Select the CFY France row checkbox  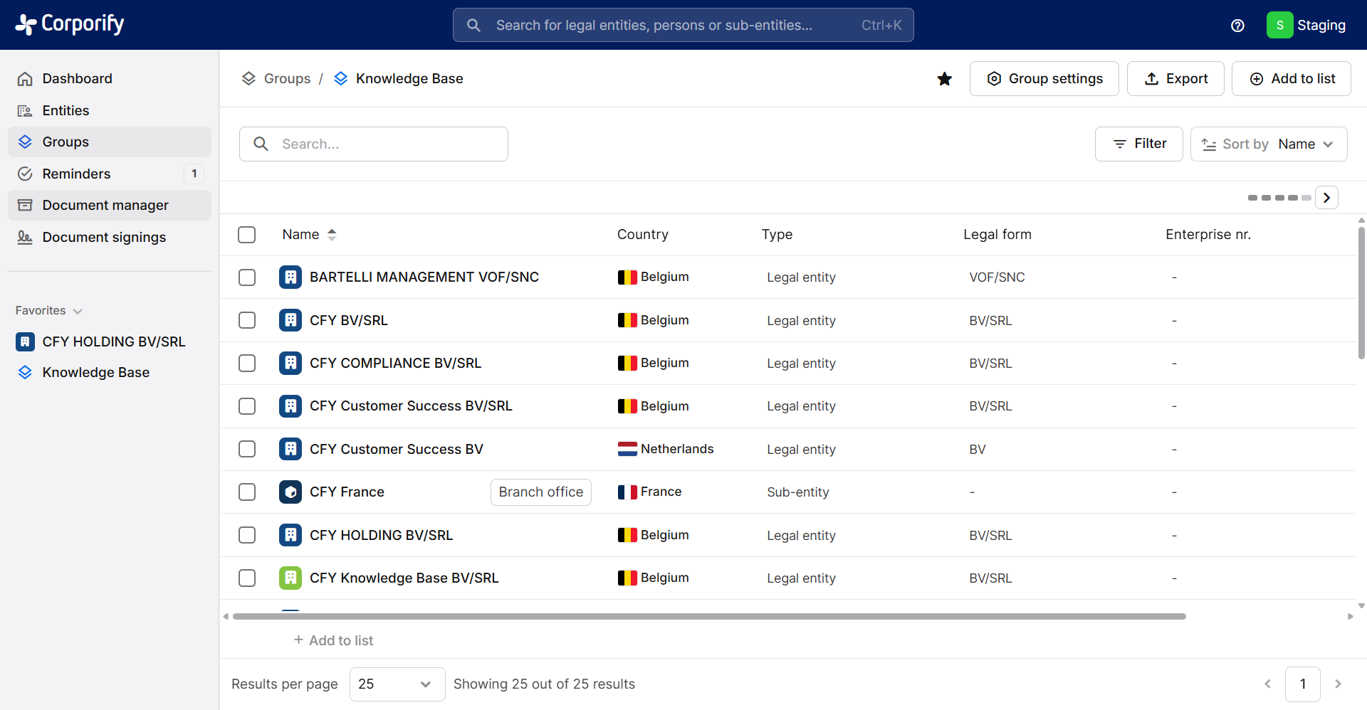247,492
